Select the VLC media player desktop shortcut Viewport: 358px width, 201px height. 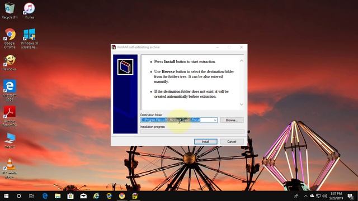(10, 168)
